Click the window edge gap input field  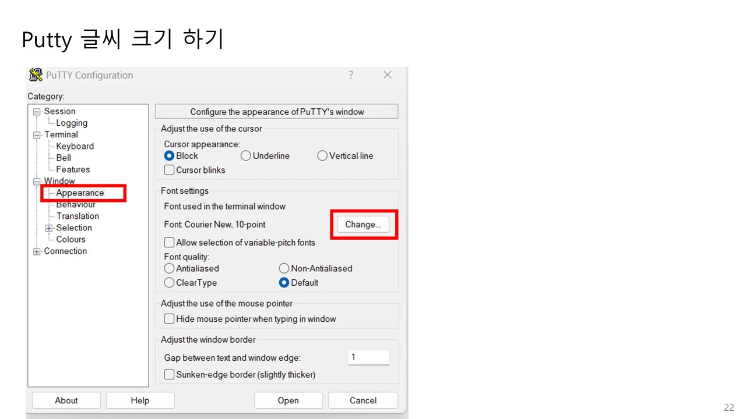(x=368, y=357)
